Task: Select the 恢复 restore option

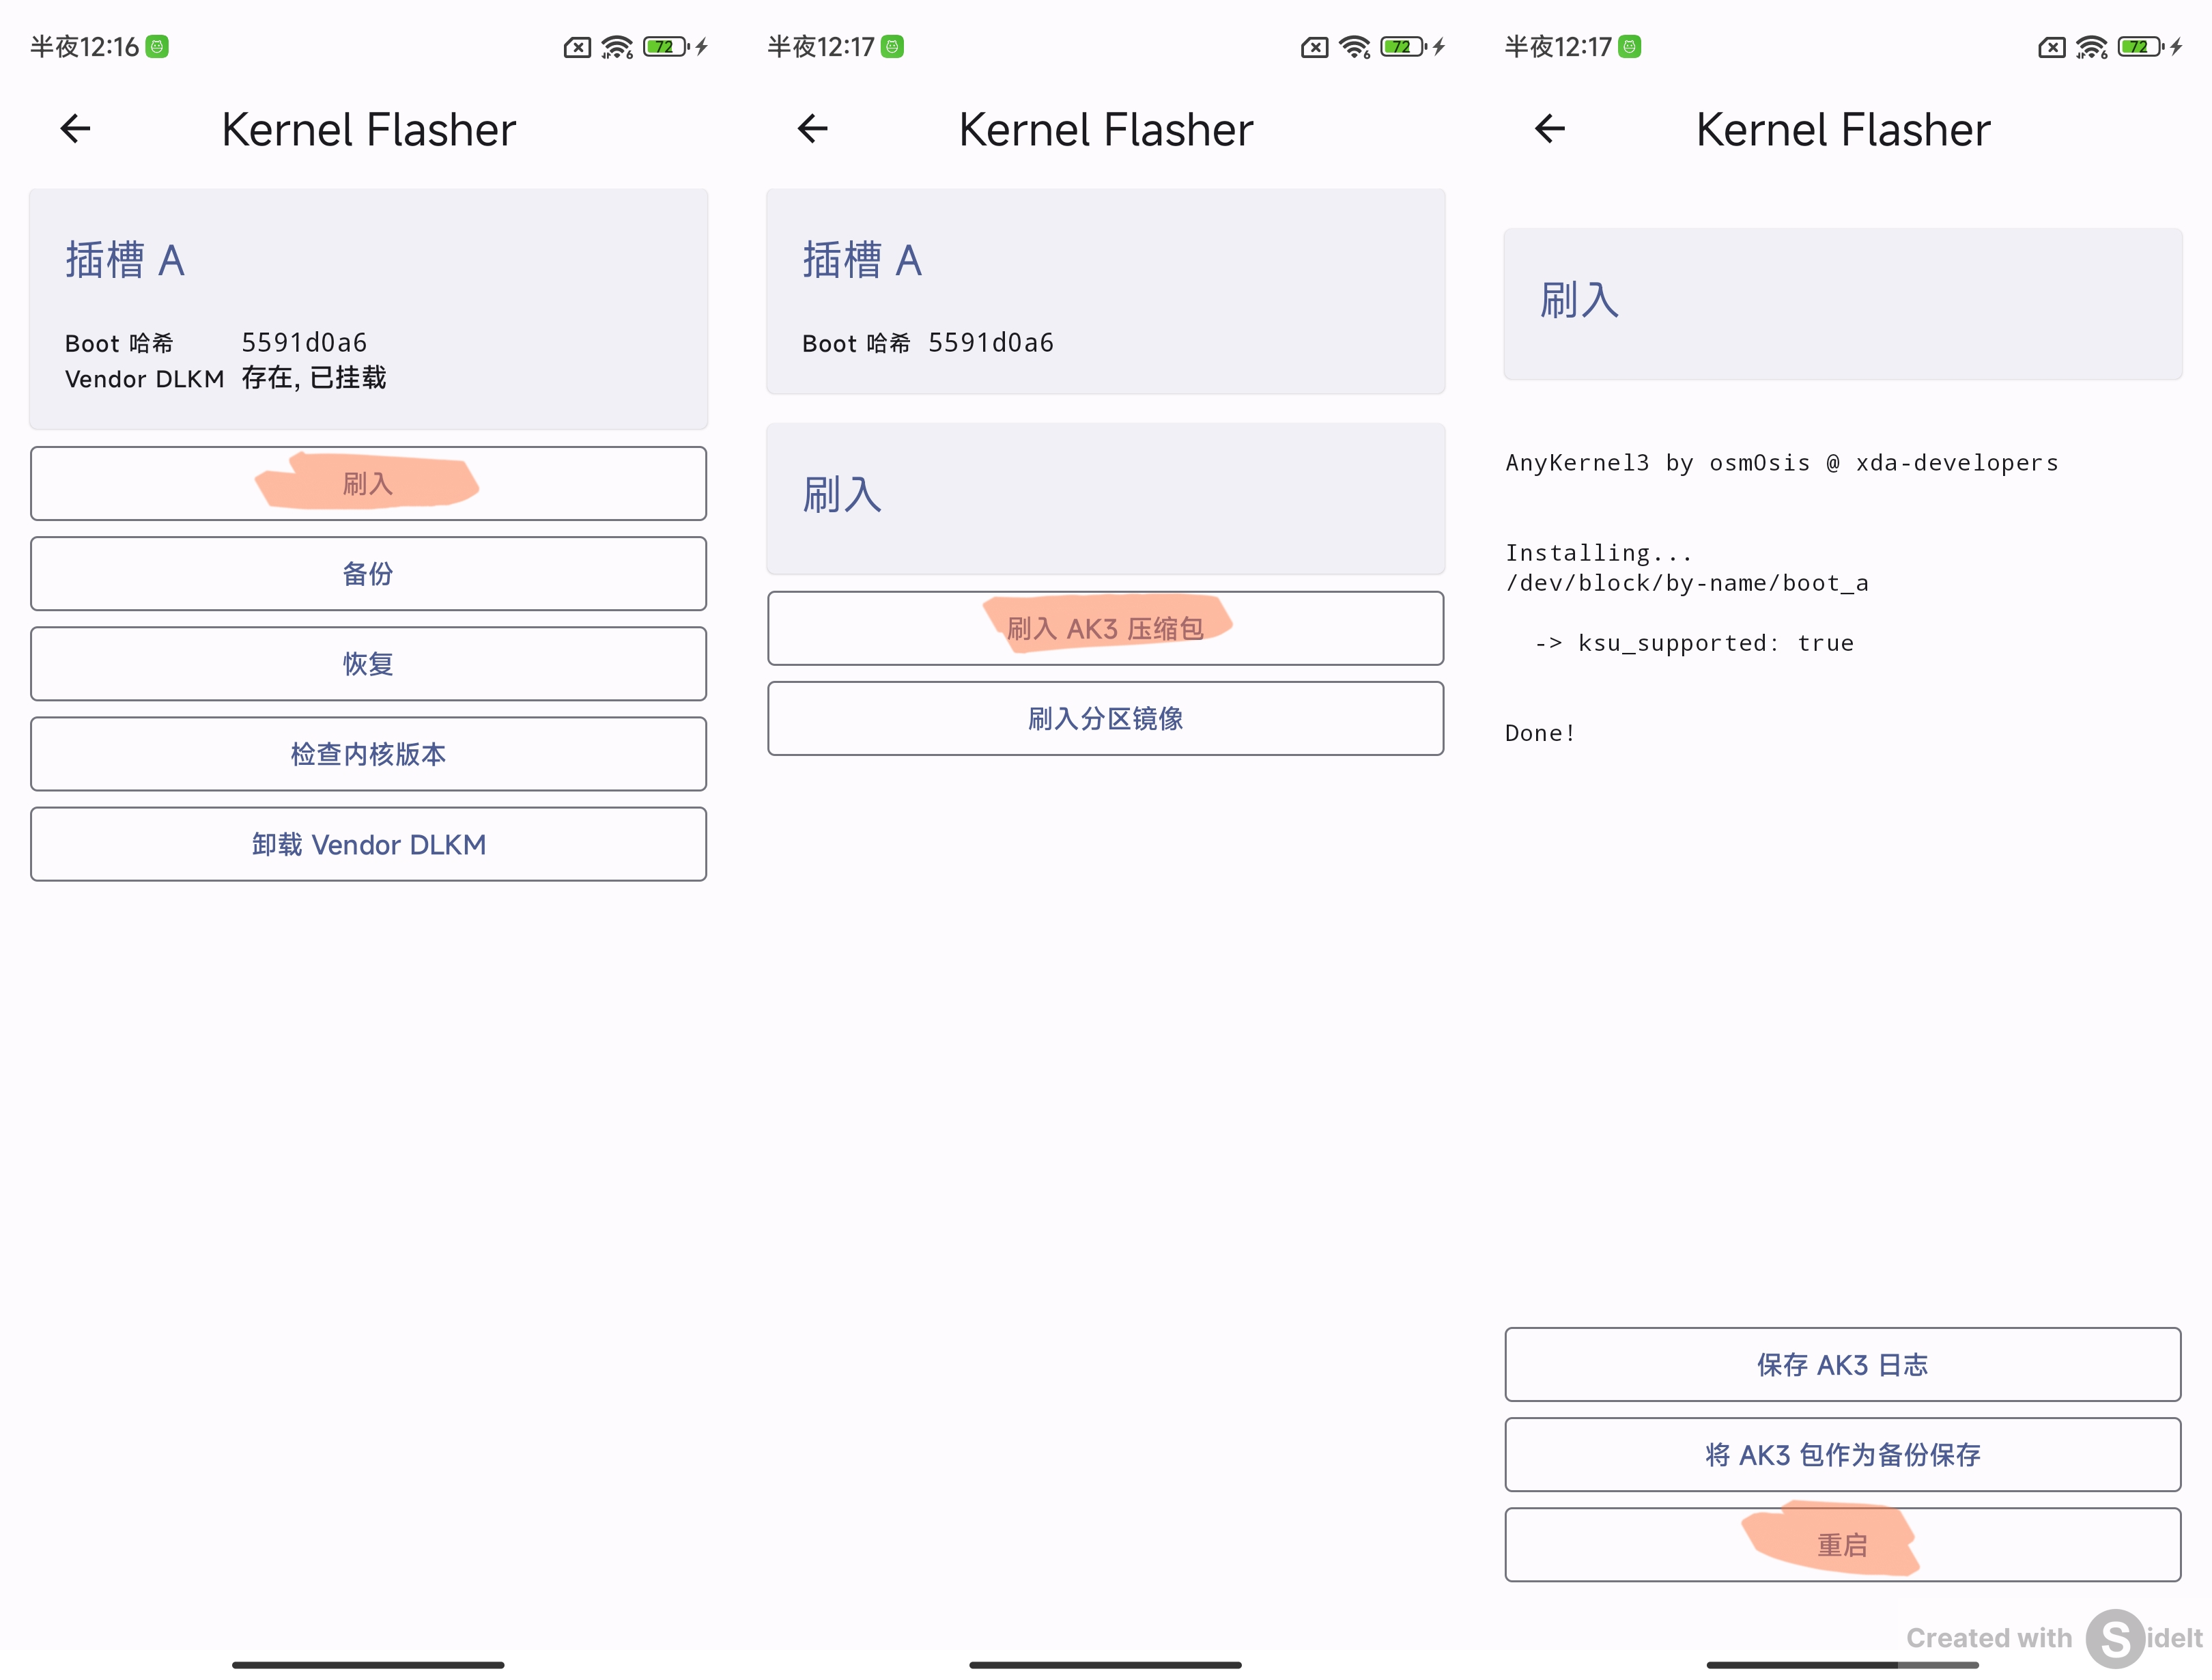Action: point(368,663)
